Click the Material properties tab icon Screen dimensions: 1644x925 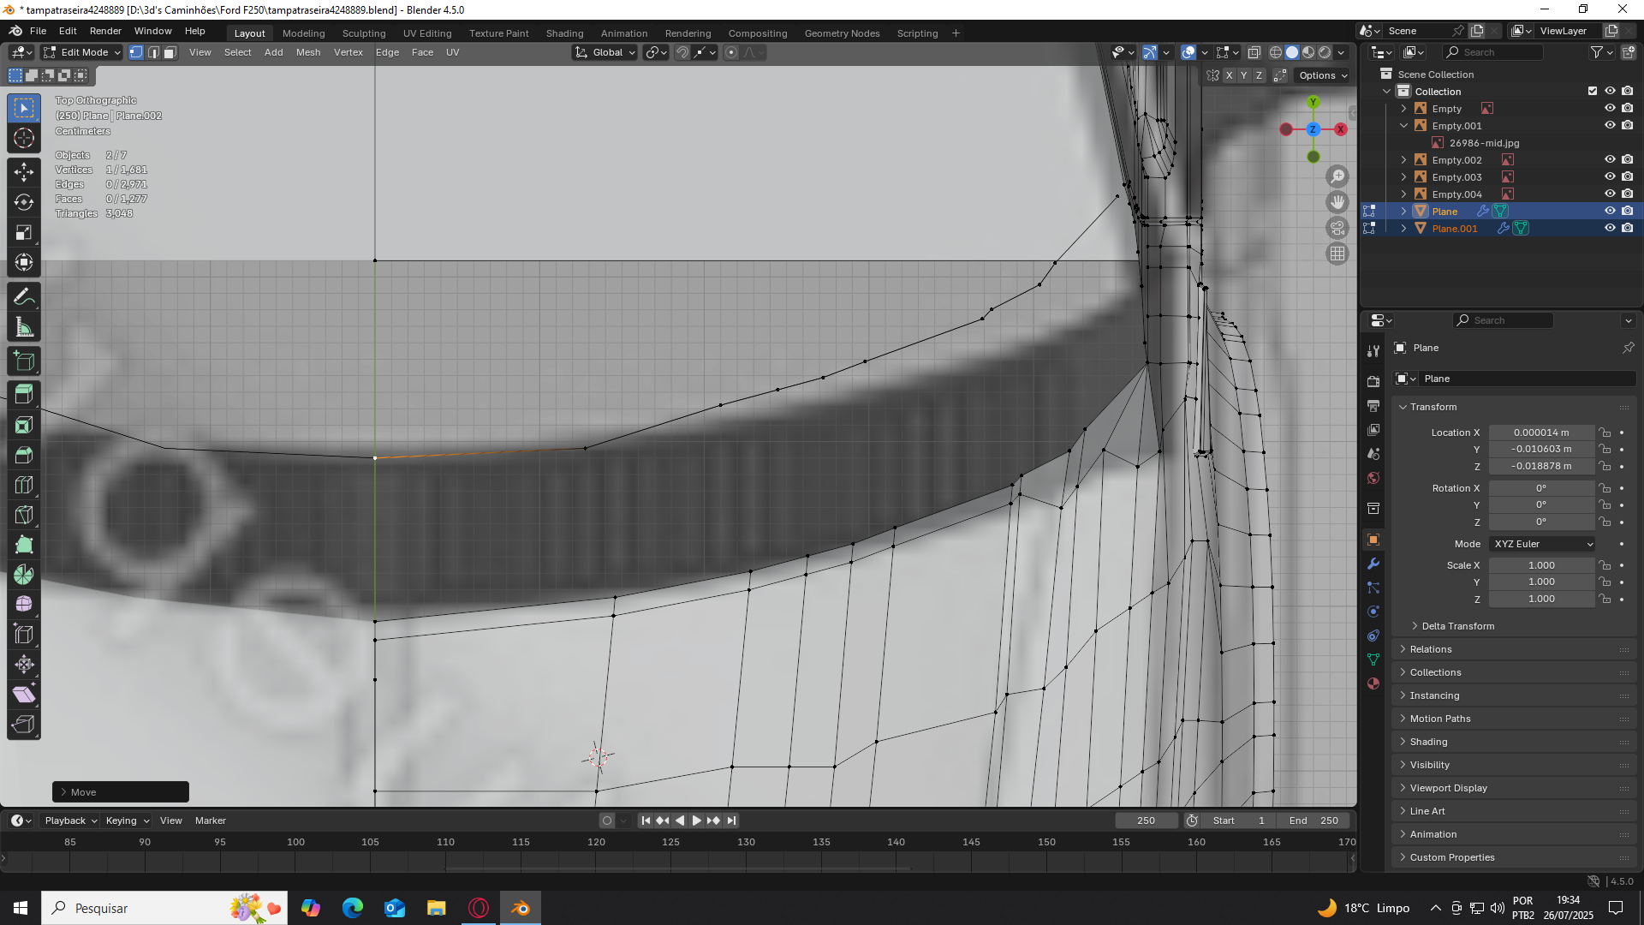point(1373,683)
